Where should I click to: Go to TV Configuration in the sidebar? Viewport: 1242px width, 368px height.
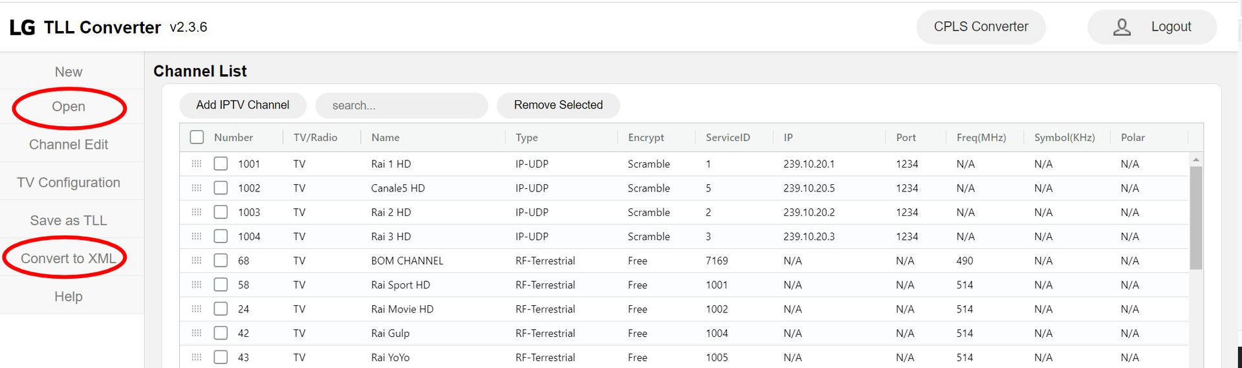tap(69, 182)
